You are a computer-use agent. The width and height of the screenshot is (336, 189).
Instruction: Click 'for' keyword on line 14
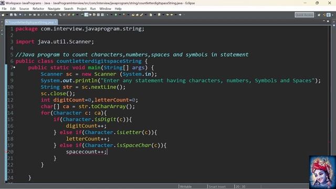(x=46, y=113)
